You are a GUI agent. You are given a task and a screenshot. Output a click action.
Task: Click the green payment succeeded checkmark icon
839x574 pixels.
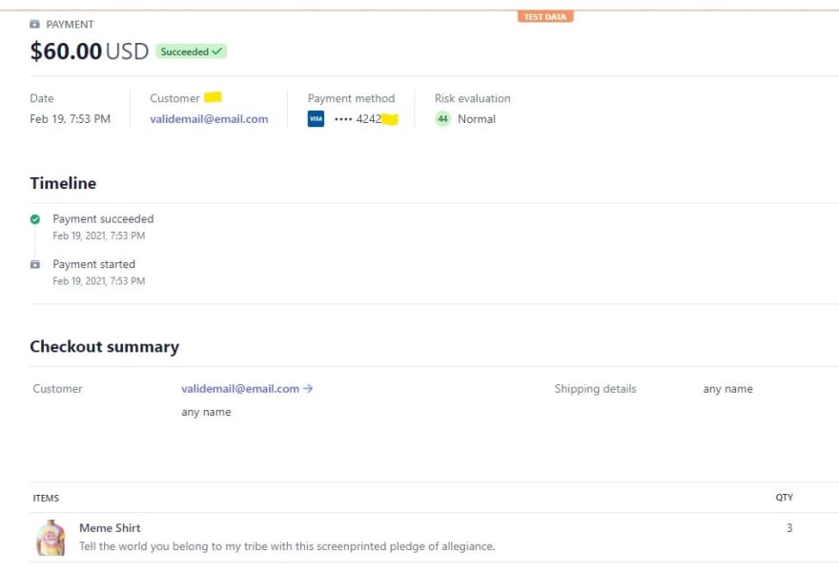[x=35, y=218]
